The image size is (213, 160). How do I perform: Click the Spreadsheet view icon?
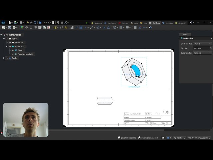pos(40,27)
